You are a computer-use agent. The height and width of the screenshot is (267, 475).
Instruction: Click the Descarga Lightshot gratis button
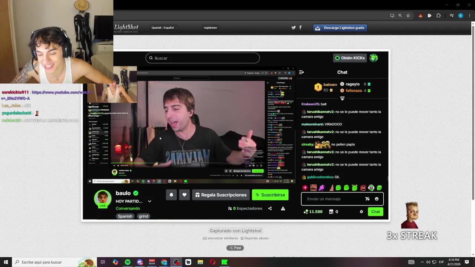(340, 28)
